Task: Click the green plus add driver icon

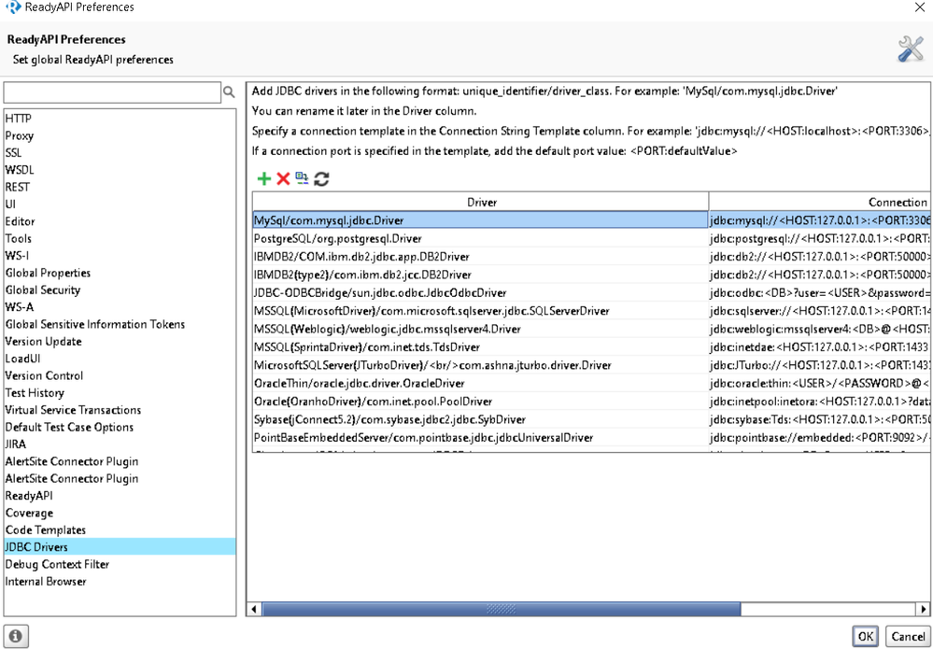Action: tap(264, 178)
